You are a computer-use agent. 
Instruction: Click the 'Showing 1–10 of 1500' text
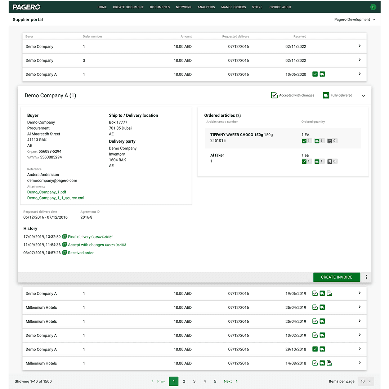[33, 381]
